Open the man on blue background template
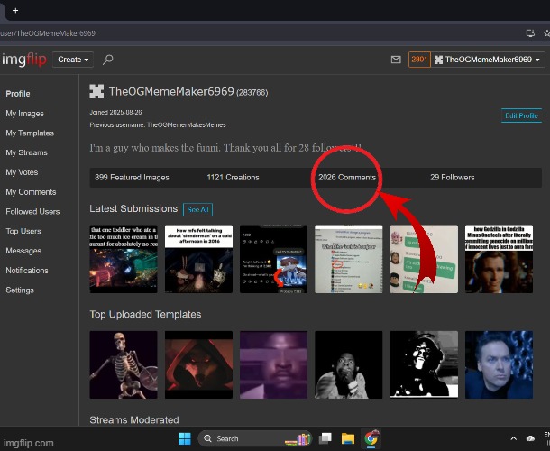The height and width of the screenshot is (451, 550). point(500,364)
